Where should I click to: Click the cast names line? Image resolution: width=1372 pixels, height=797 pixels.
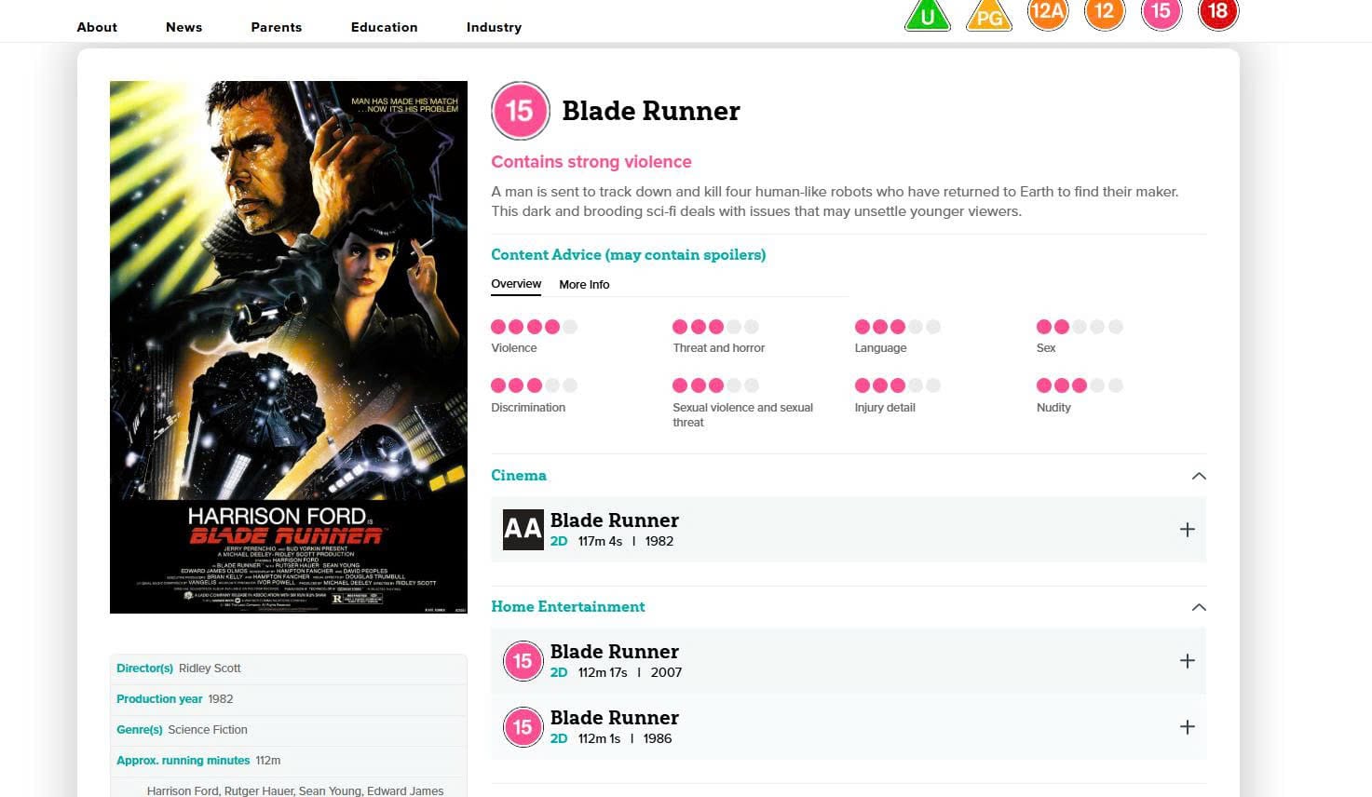pos(295,790)
